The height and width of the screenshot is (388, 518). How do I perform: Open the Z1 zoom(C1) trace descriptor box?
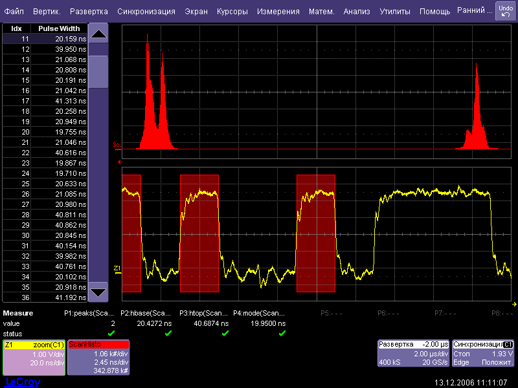click(34, 358)
